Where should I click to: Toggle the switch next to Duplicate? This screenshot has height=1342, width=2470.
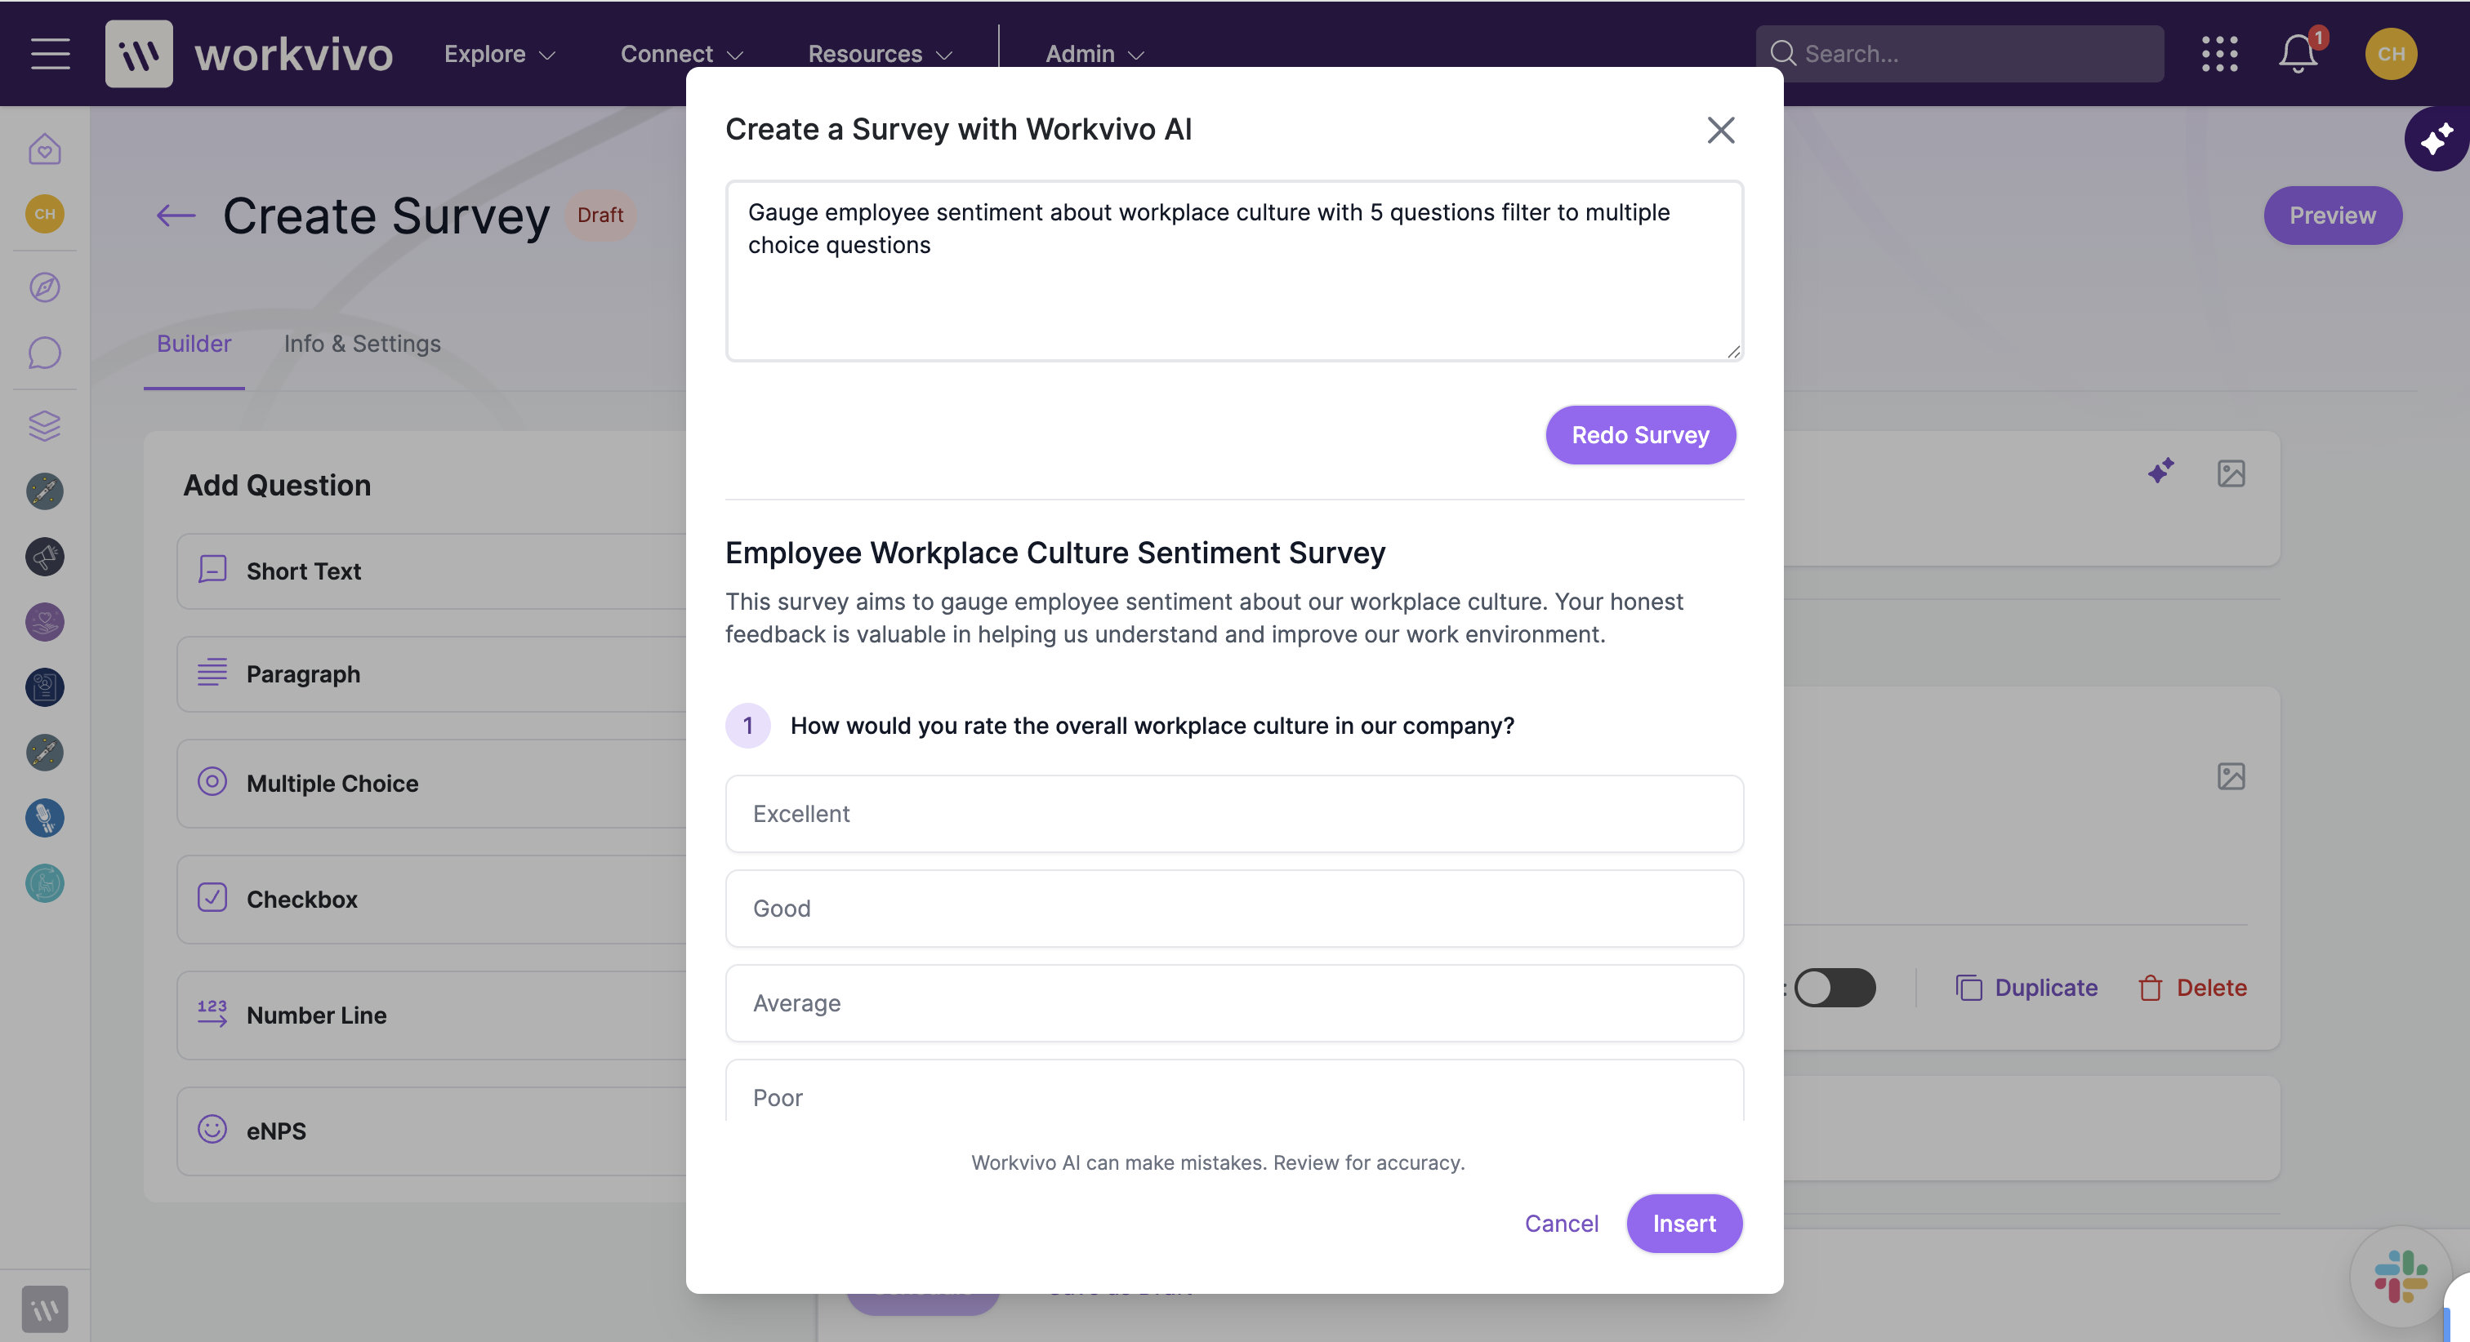point(1835,988)
